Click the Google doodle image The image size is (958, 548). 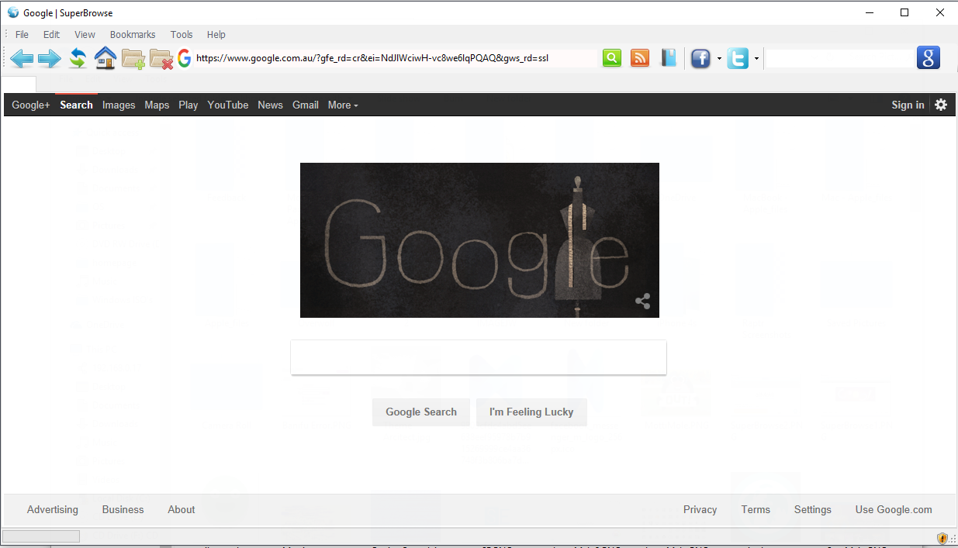point(479,240)
